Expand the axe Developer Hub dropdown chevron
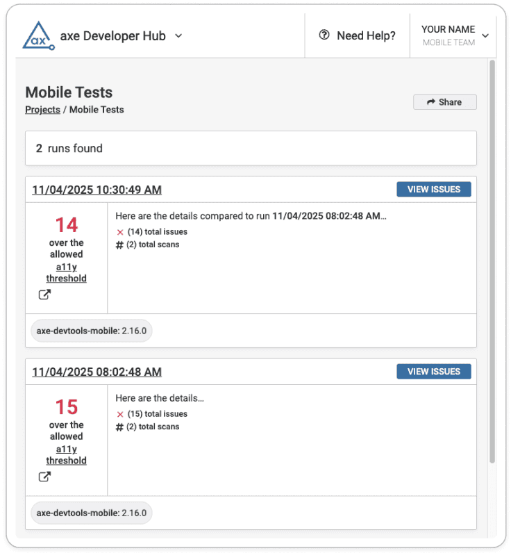511x553 pixels. [x=178, y=35]
